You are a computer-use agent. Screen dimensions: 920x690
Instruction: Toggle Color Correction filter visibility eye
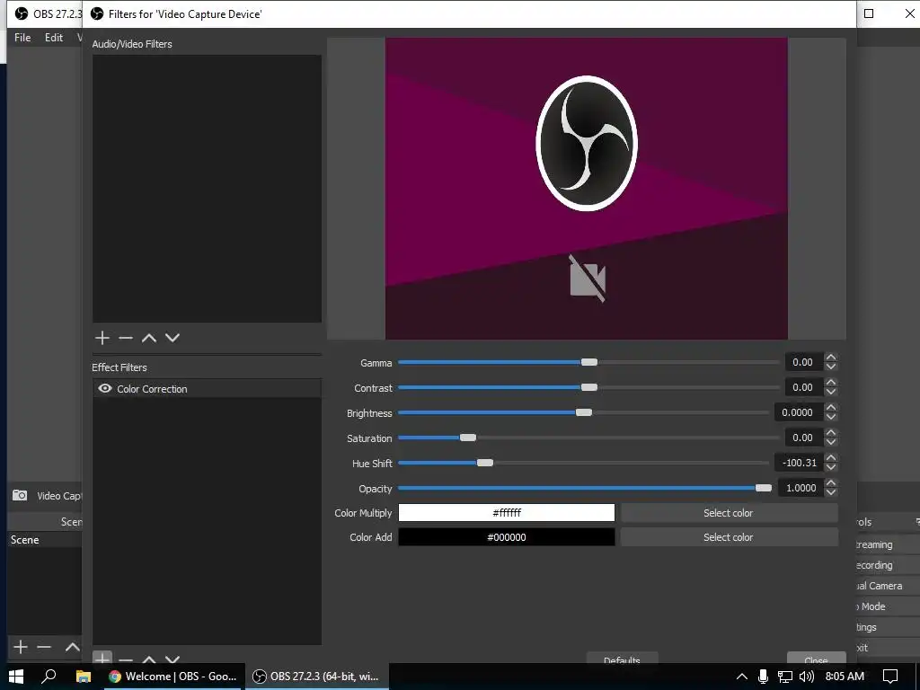pyautogui.click(x=105, y=388)
